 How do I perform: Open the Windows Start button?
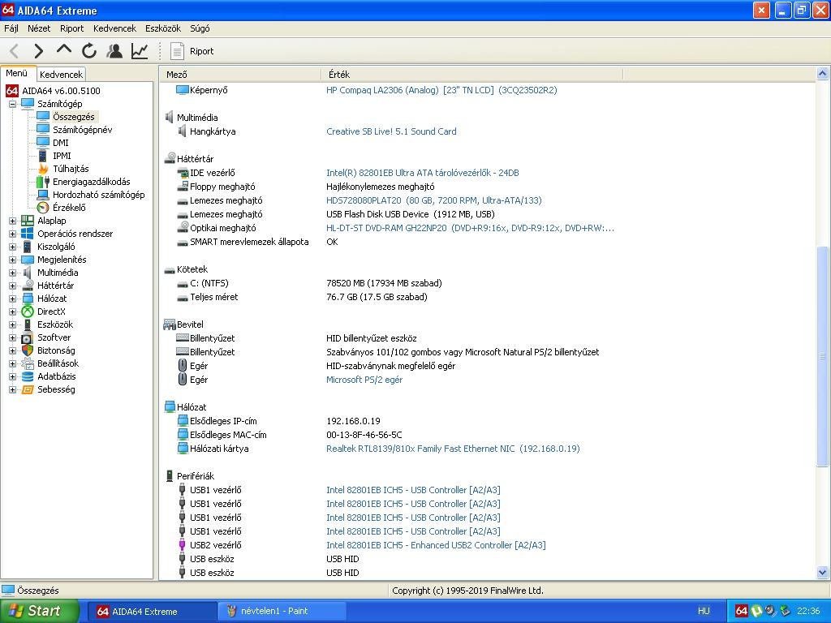[39, 611]
